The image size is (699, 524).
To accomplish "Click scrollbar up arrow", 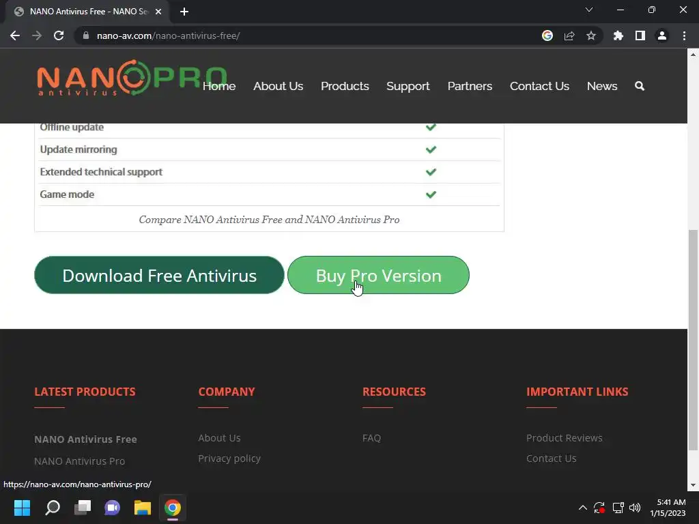I will click(x=693, y=55).
